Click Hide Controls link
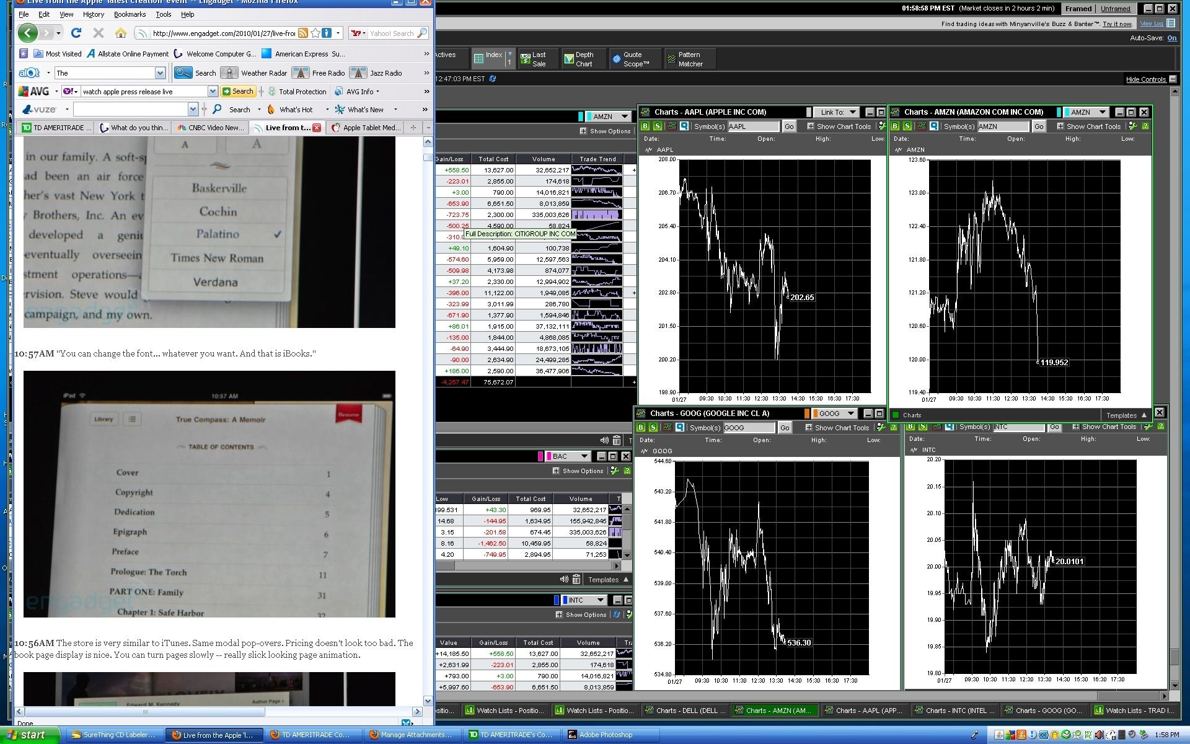Viewport: 1190px width, 744px height. pyautogui.click(x=1145, y=79)
